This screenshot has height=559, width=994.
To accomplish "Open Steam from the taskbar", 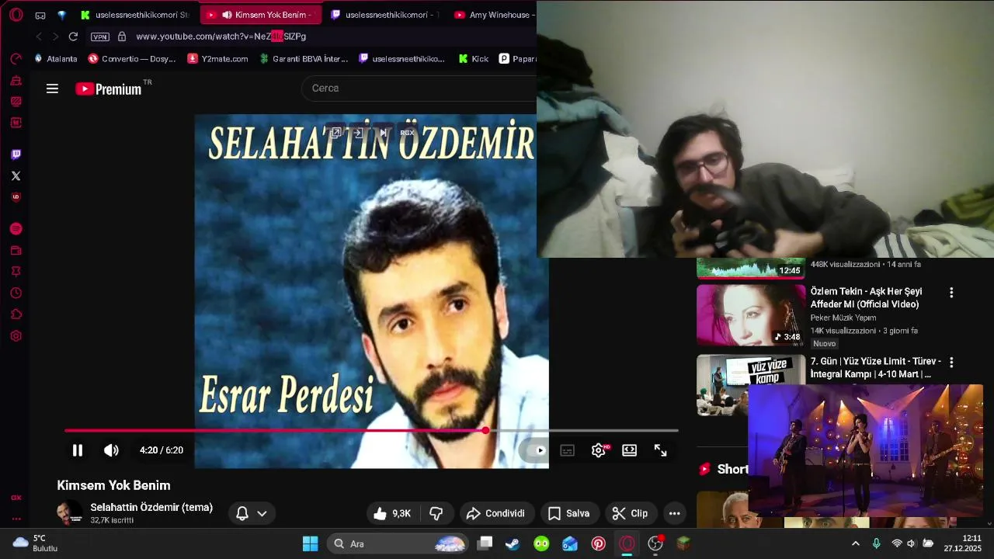I will [513, 543].
